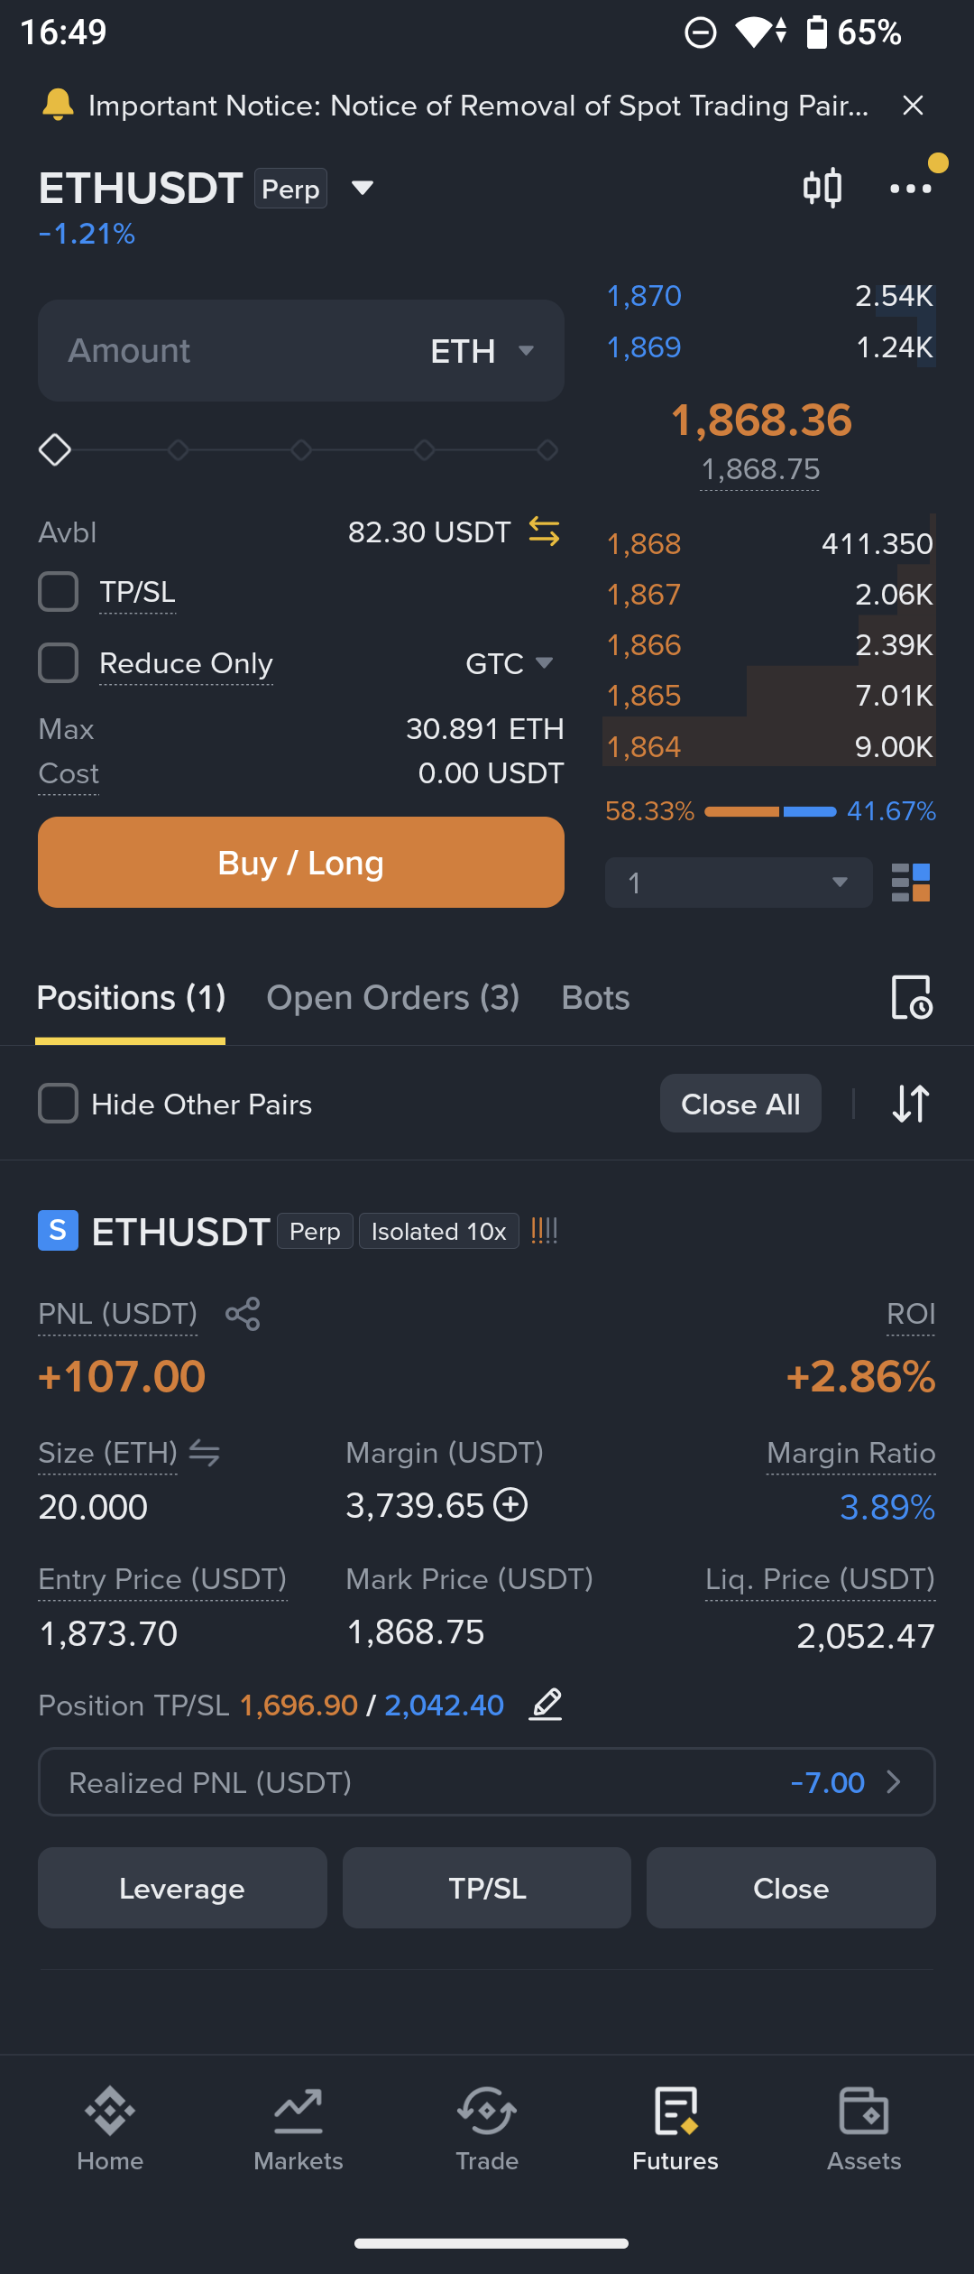Image resolution: width=974 pixels, height=2274 pixels.
Task: Open the order book layout icon
Action: tap(911, 883)
